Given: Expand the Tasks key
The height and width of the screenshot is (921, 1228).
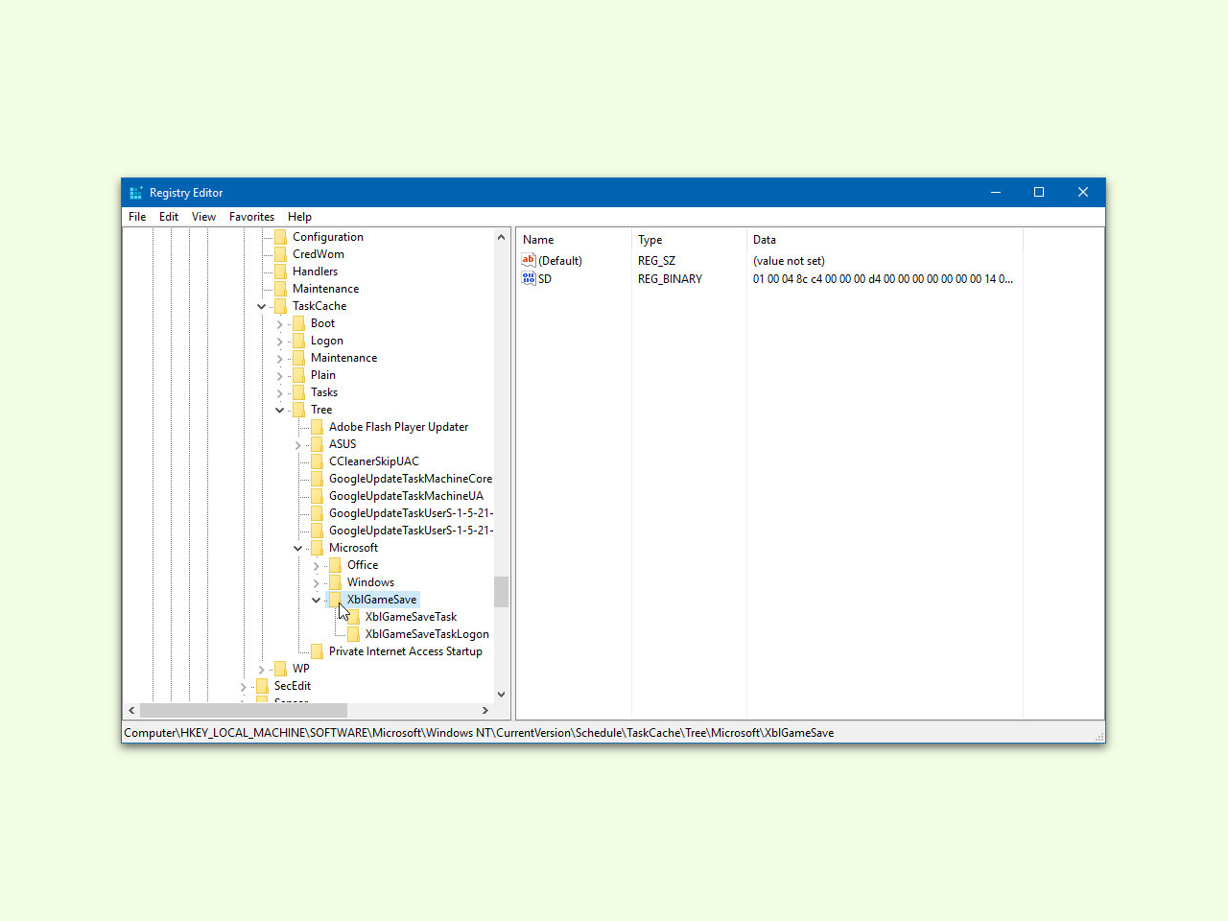Looking at the screenshot, I should (x=279, y=393).
